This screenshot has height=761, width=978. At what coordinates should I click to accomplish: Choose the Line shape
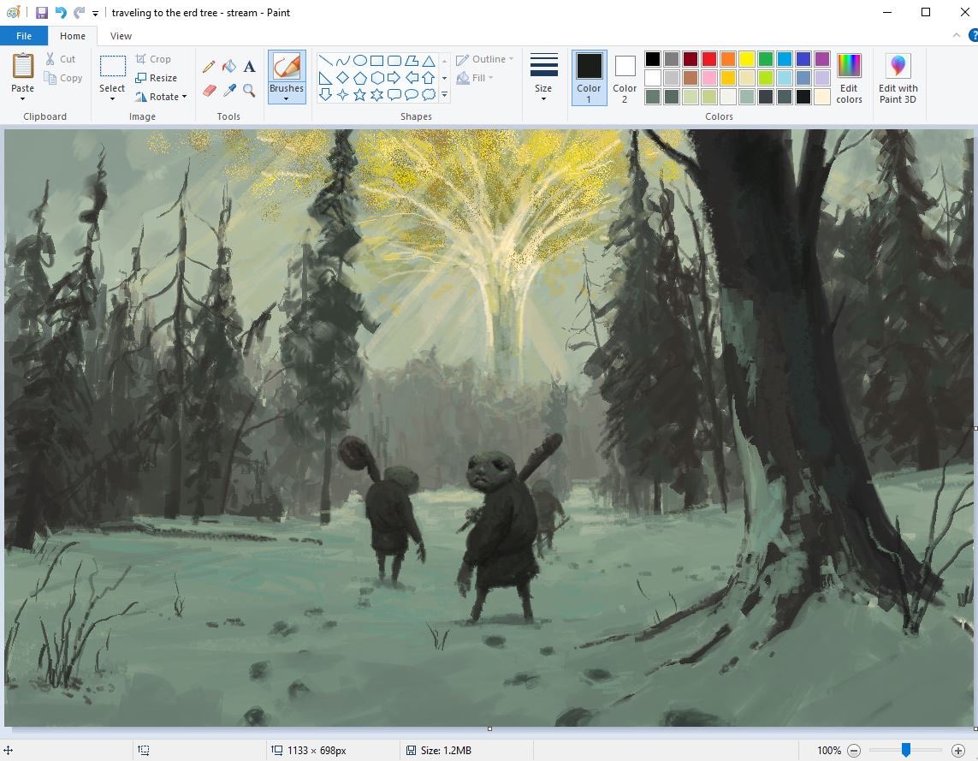click(325, 61)
